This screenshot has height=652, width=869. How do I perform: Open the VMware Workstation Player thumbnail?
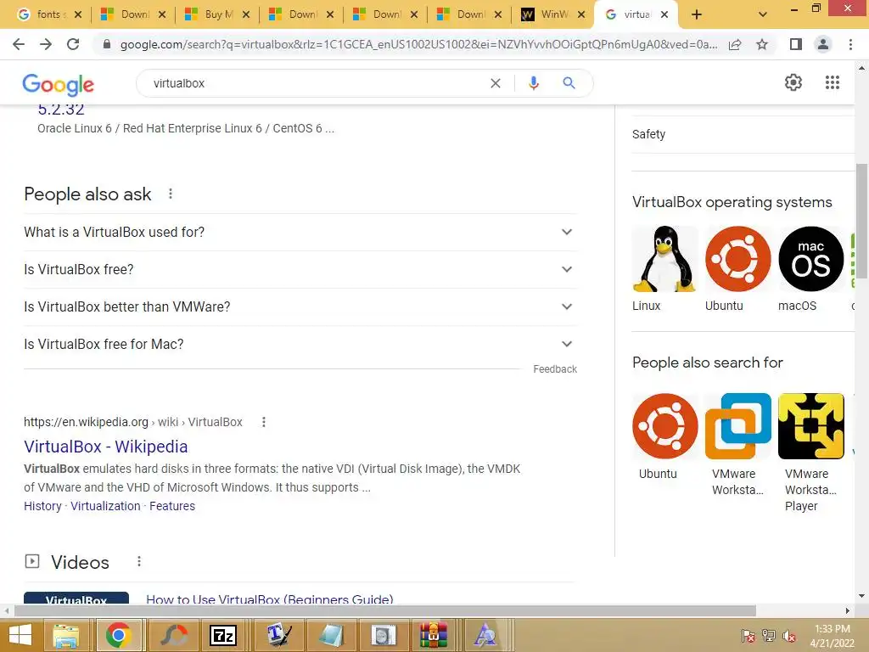[810, 426]
